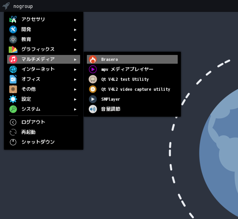Open 音量調節 volume control
Viewport: 238px width, 219px height.
tap(132, 109)
